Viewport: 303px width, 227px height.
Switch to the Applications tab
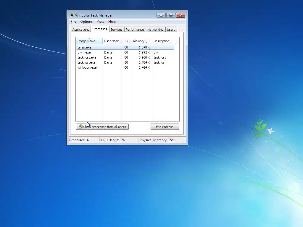pos(80,30)
